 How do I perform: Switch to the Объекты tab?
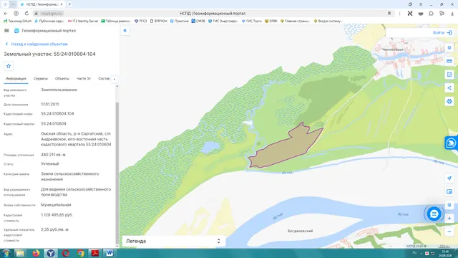62,79
